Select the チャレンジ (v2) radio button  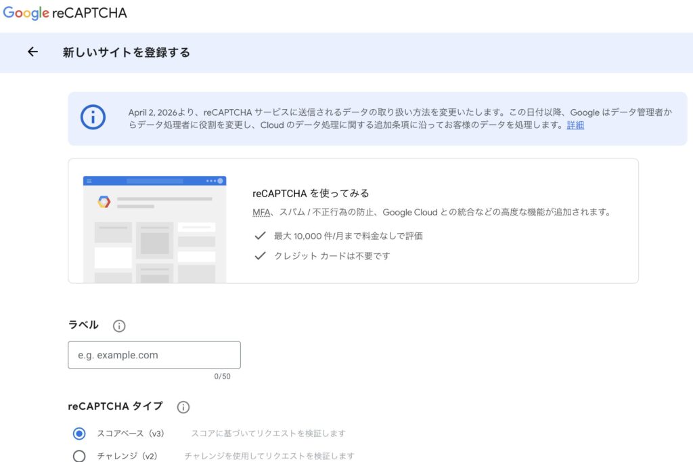pyautogui.click(x=79, y=456)
